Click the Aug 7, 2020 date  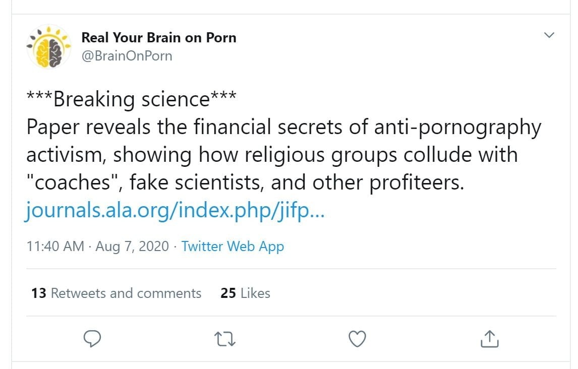coord(132,247)
